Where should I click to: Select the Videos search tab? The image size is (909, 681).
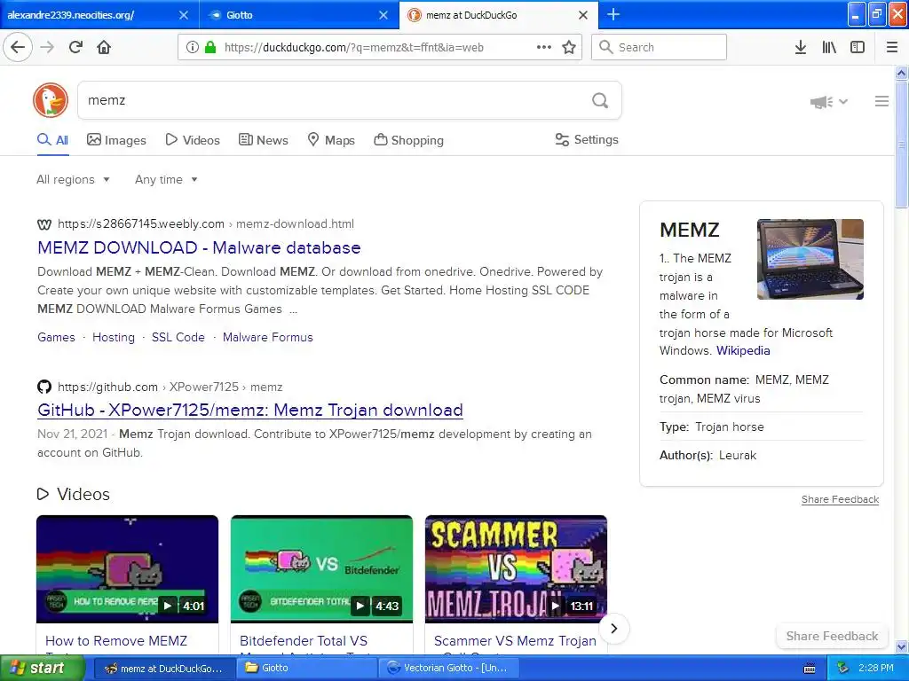[x=193, y=140]
